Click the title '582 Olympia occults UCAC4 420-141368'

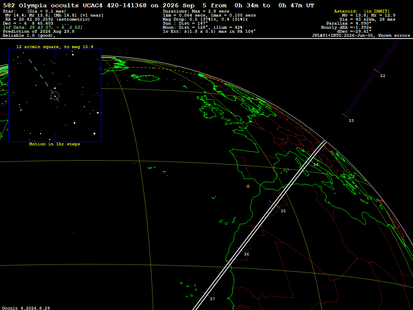click(x=75, y=5)
